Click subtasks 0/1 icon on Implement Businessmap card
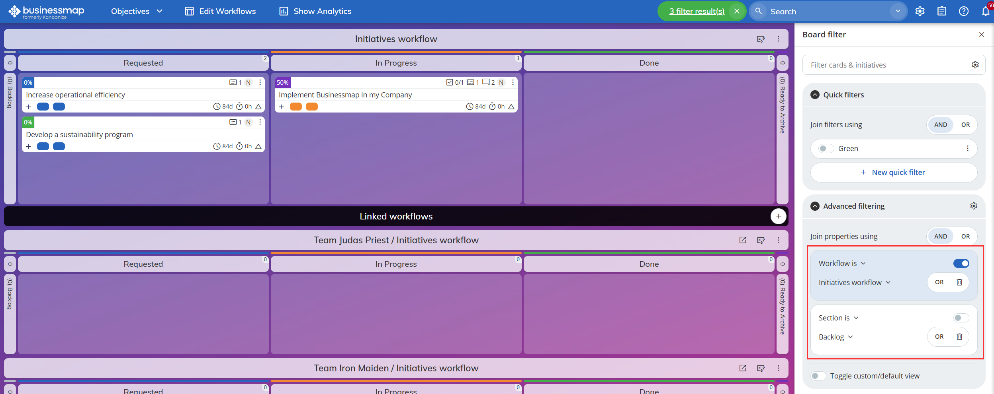This screenshot has width=994, height=394. [455, 82]
